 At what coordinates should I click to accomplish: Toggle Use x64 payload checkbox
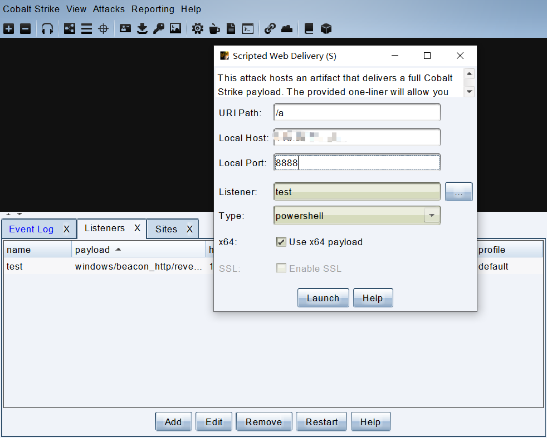[281, 242]
